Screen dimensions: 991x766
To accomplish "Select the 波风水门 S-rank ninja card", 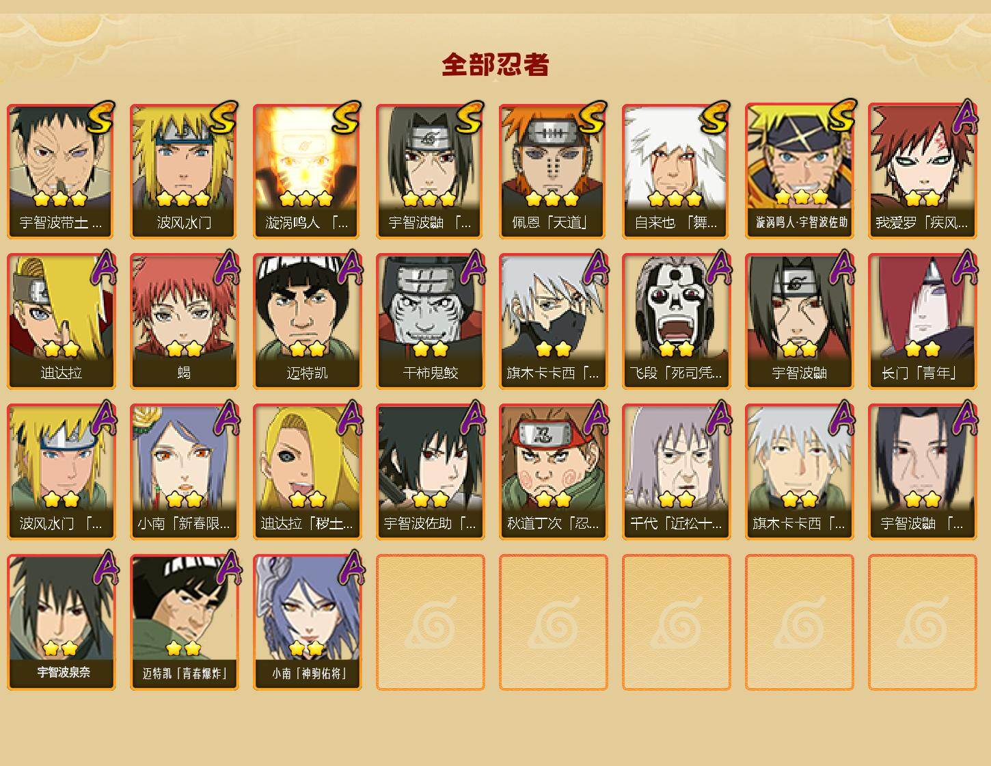I will pyautogui.click(x=184, y=171).
